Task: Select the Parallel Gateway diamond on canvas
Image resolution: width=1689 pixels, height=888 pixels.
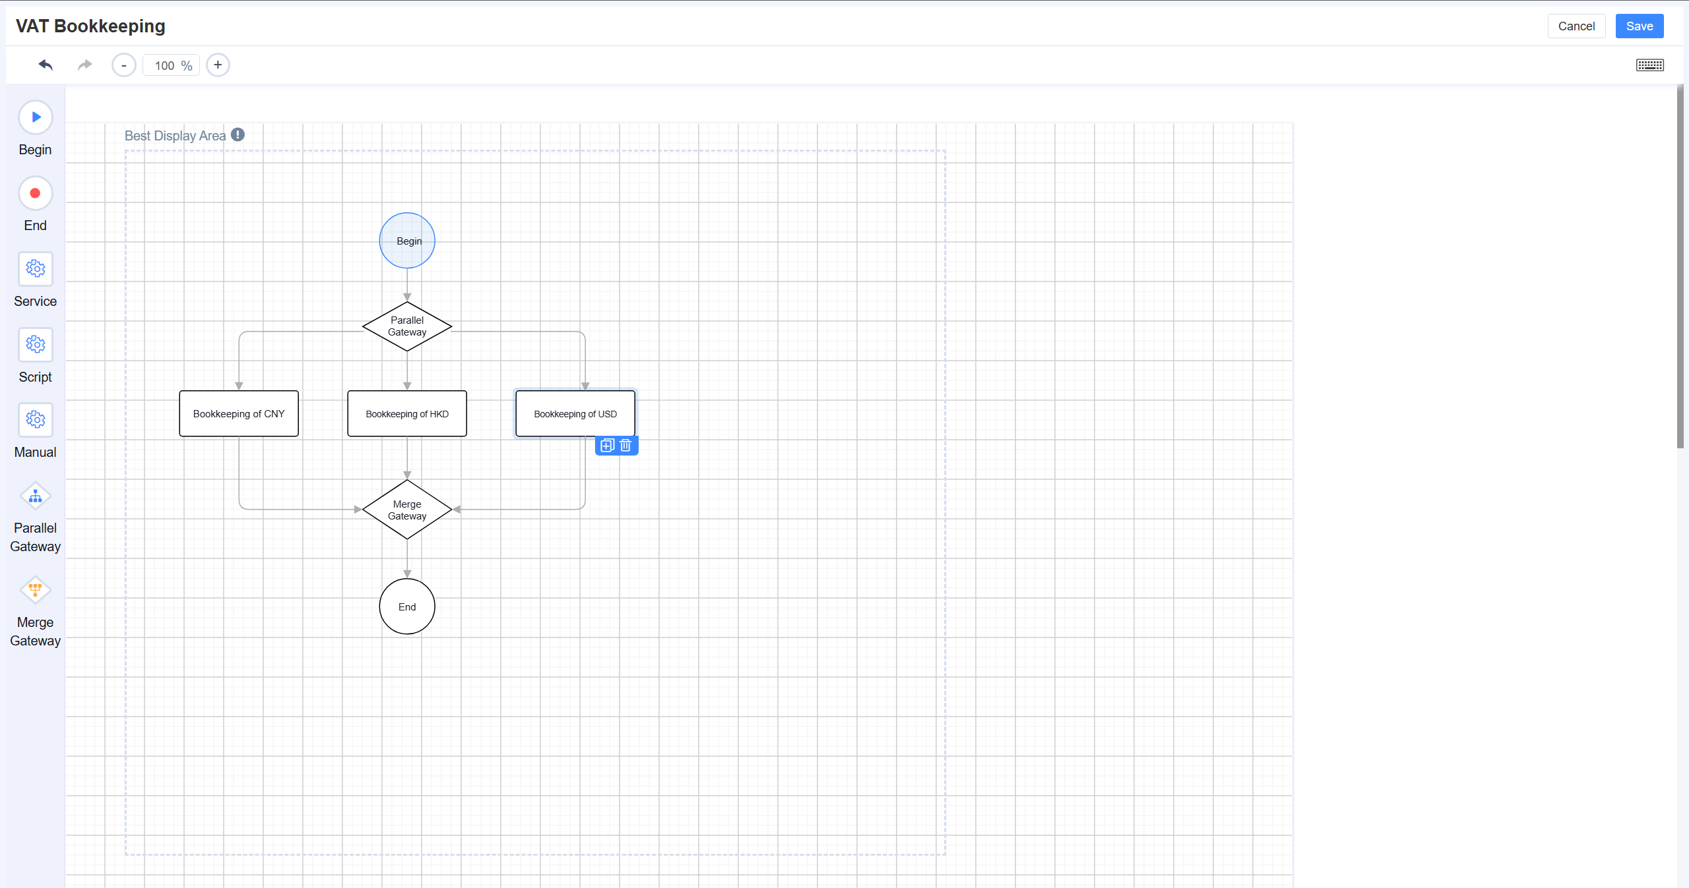Action: click(407, 326)
